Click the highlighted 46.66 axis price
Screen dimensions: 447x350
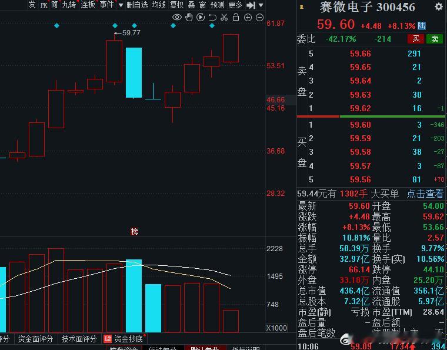276,100
